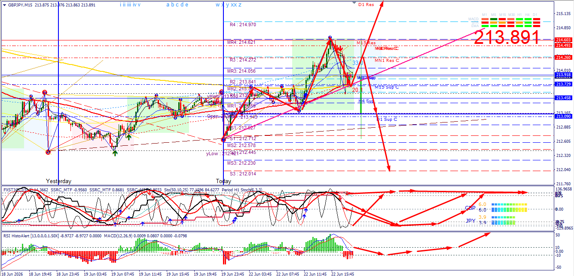This screenshot has height=276, width=574.
Task: Click the H4 timeframe column header in dashboard
Action: coord(527,15)
